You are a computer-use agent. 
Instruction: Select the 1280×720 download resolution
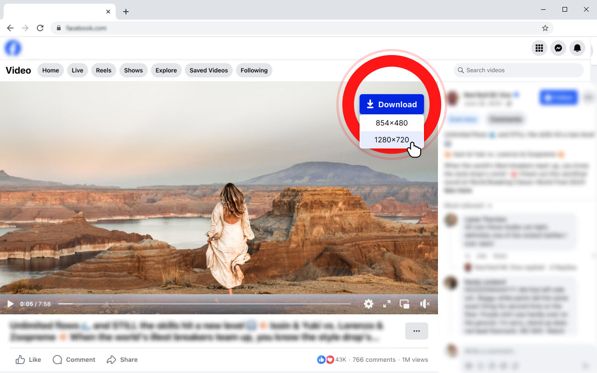click(392, 139)
